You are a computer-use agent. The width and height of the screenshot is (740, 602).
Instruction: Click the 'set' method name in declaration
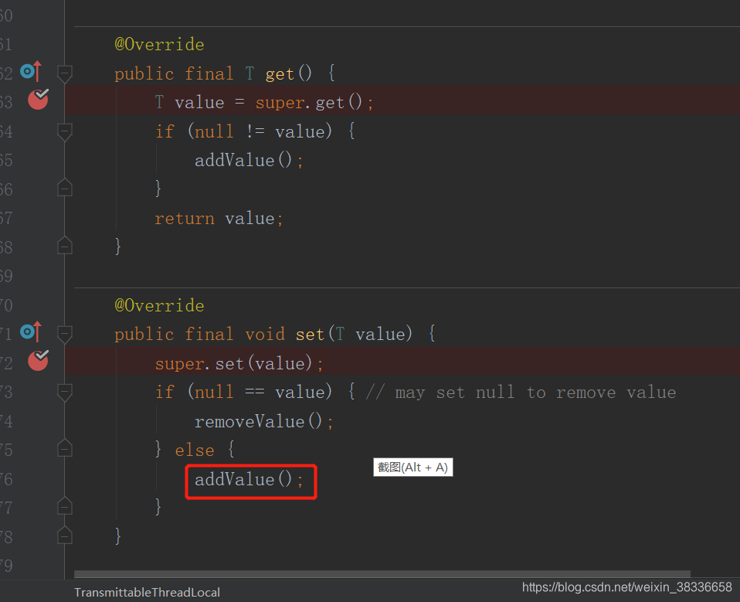(x=310, y=335)
